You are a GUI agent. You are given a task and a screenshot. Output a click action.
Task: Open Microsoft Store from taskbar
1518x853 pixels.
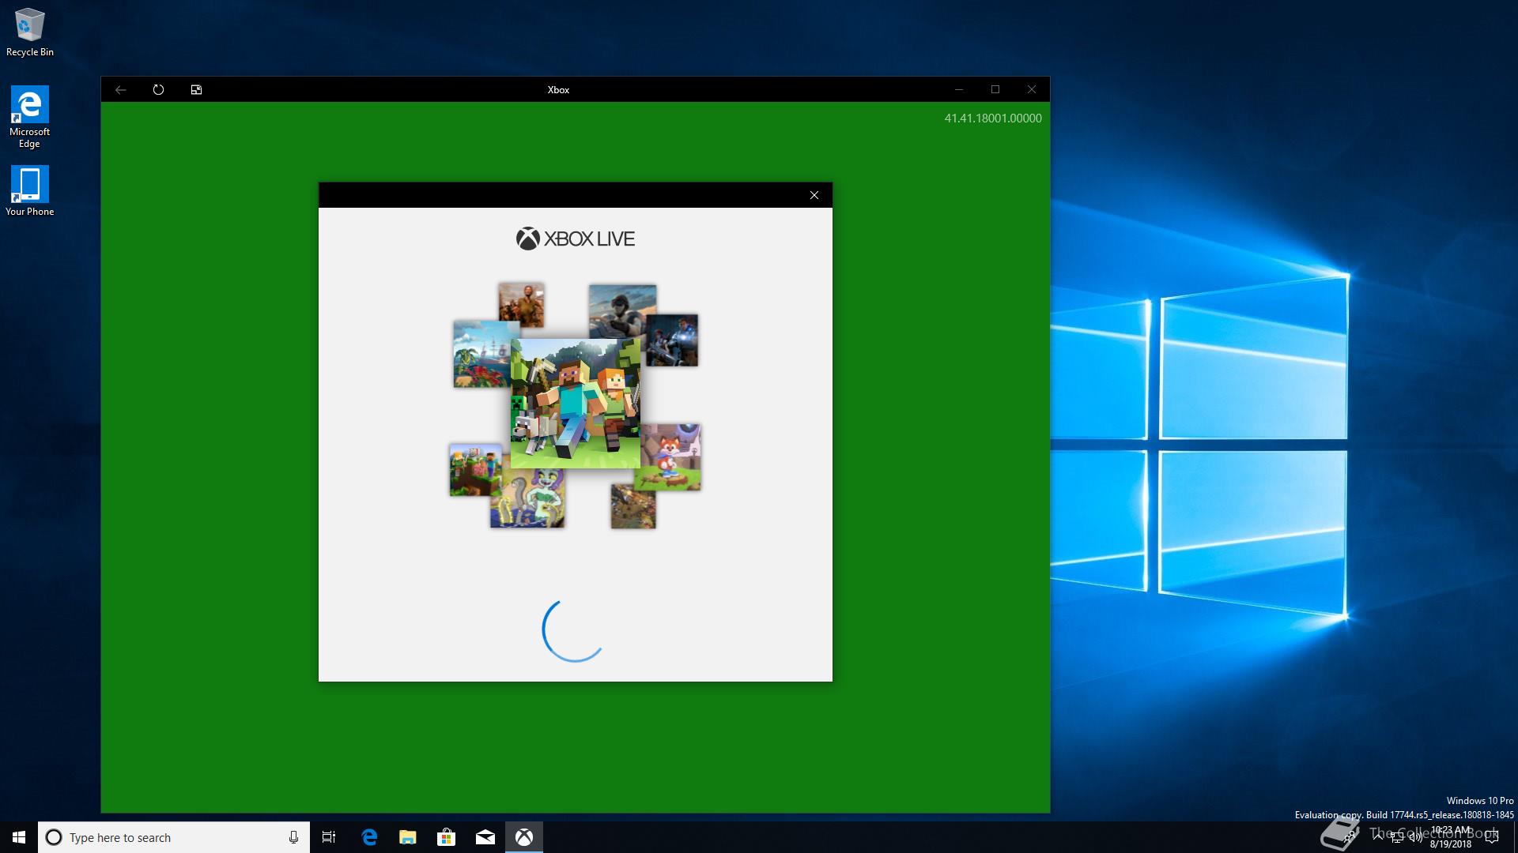447,837
